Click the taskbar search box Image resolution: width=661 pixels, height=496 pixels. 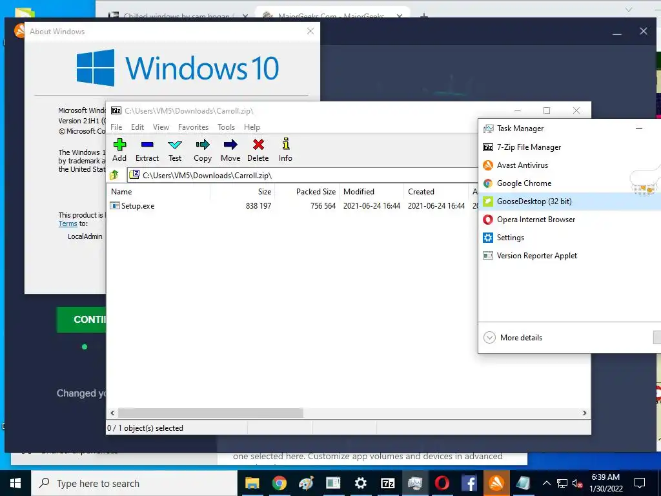click(x=134, y=483)
